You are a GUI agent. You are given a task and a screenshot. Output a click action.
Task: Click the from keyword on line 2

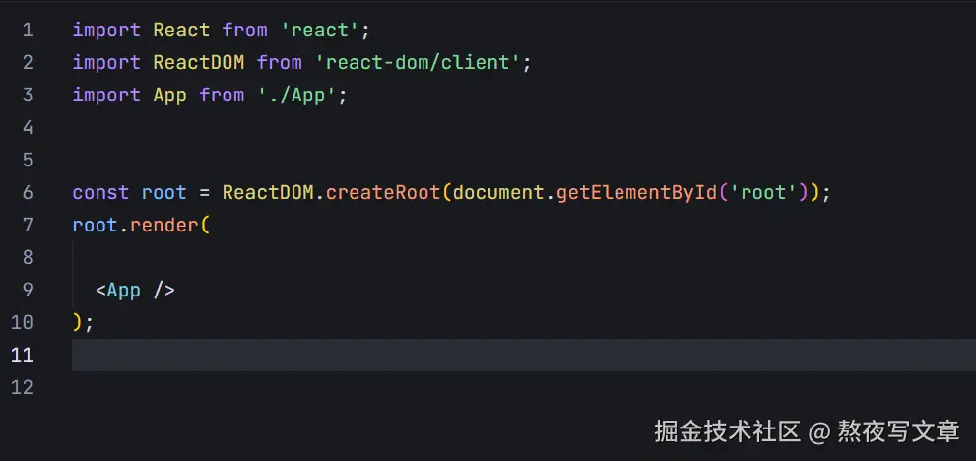pyautogui.click(x=280, y=62)
